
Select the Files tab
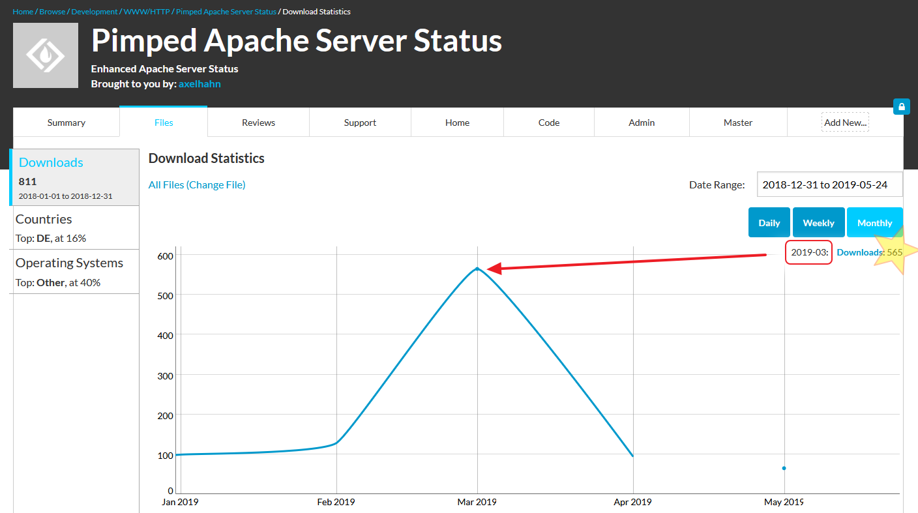point(164,122)
